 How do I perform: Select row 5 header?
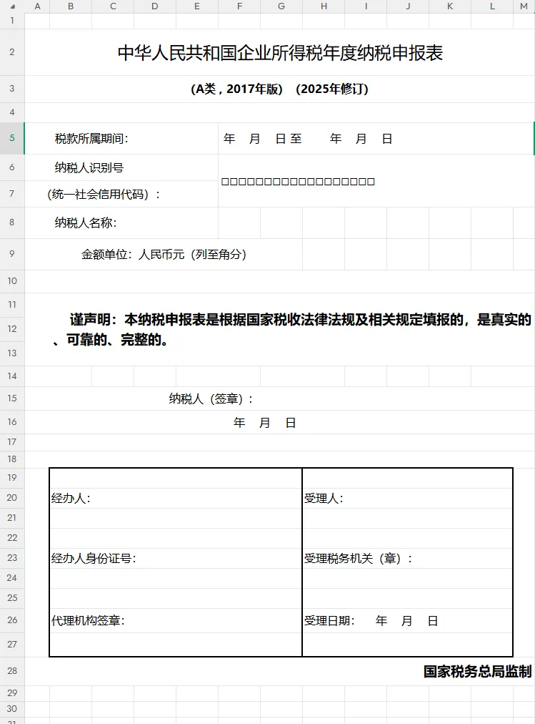click(12, 138)
